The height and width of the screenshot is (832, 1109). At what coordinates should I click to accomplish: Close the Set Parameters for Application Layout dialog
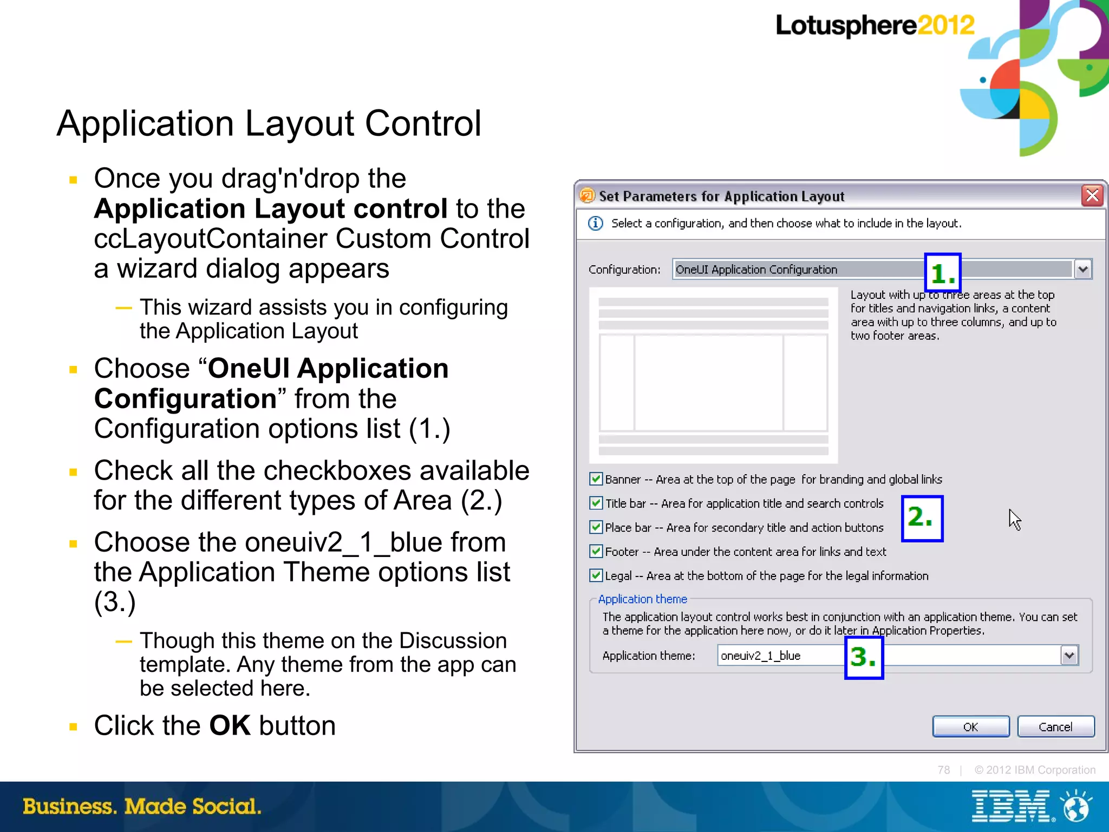1092,195
